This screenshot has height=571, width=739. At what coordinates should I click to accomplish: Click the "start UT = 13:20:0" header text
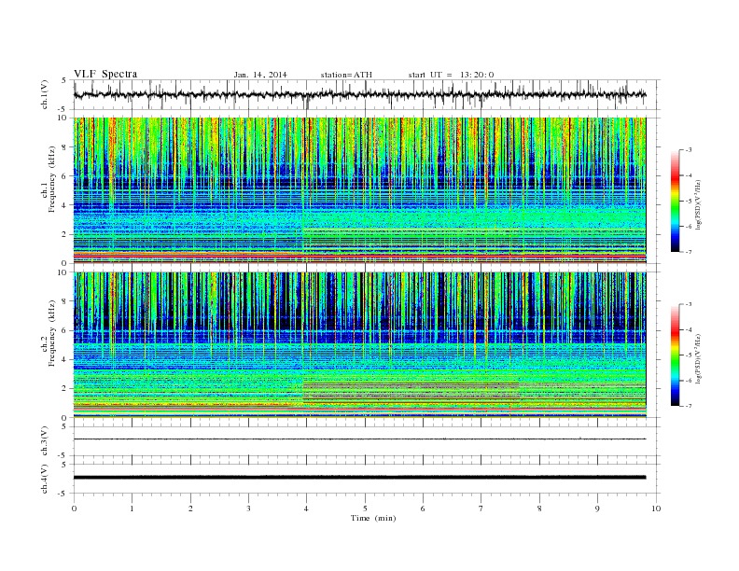point(451,75)
